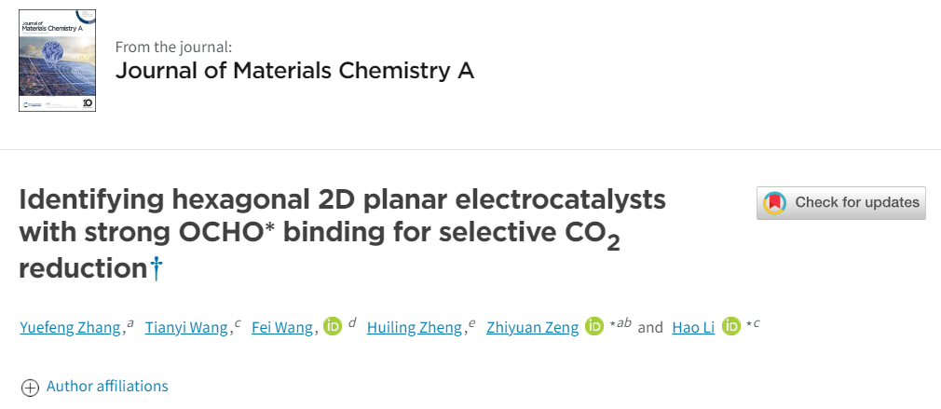The height and width of the screenshot is (409, 941).
Task: Click author name Hao Li
Action: coord(693,327)
